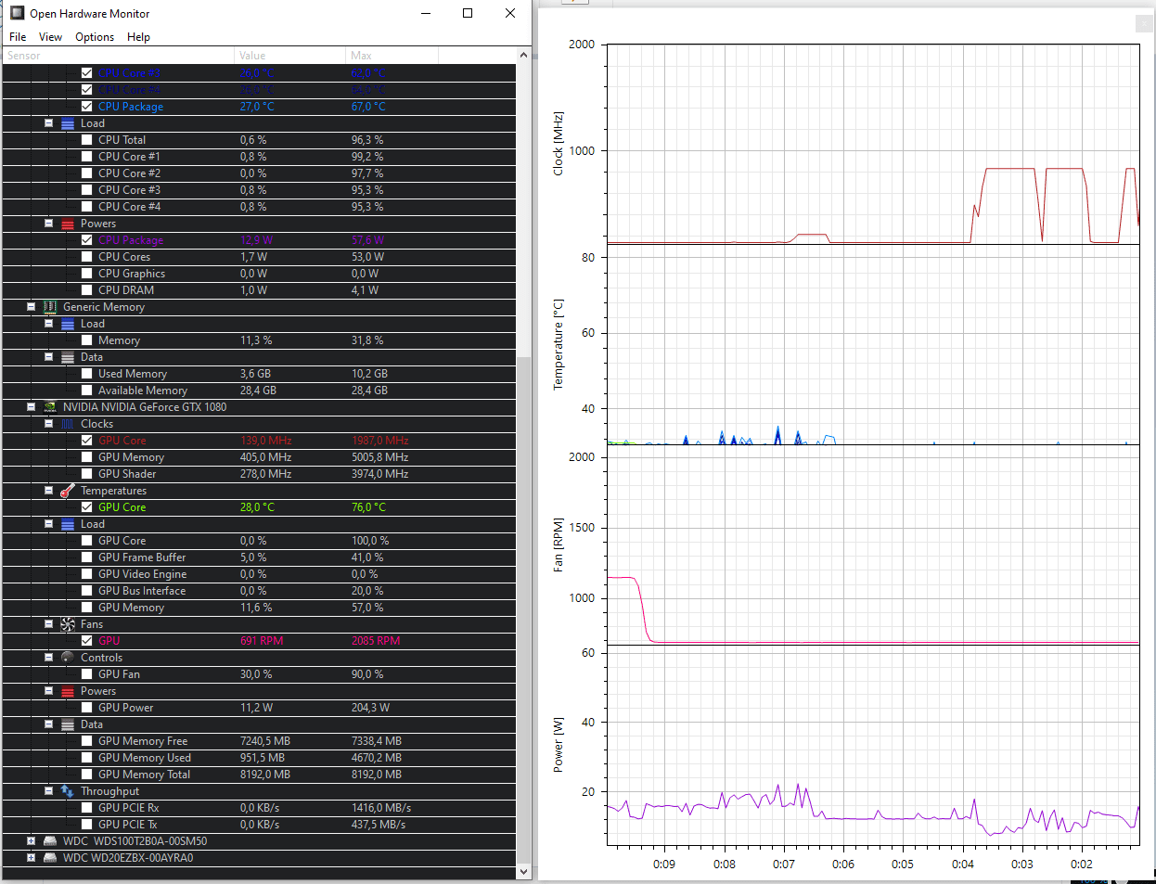Open the View menu
This screenshot has width=1156, height=884.
point(50,37)
